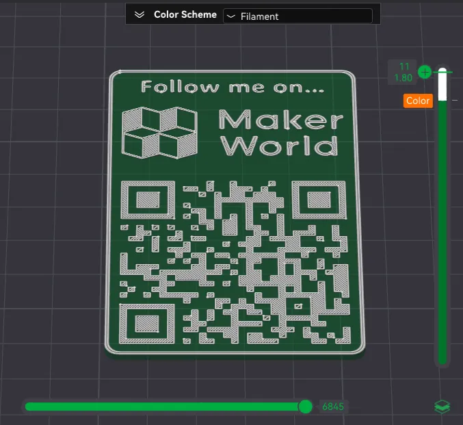Click the layer 11 height 1.80 readout
Screen dimensions: 463x425
point(403,72)
